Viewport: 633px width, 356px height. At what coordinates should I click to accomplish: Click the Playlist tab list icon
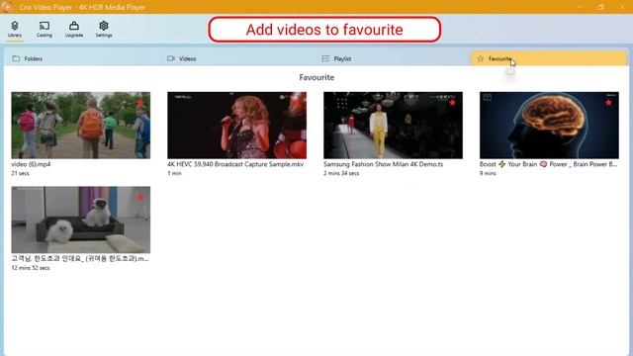tap(325, 58)
